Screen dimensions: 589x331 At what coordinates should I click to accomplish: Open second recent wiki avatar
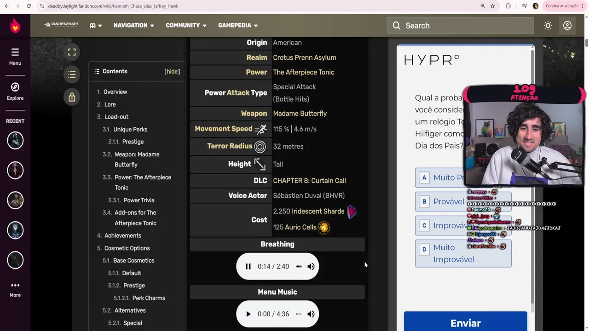15,171
